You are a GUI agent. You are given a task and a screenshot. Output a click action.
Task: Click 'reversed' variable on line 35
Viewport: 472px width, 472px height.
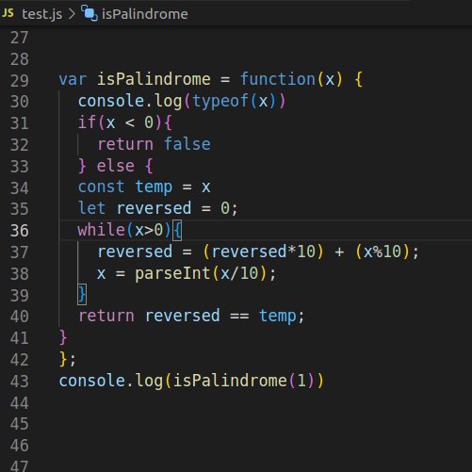154,208
